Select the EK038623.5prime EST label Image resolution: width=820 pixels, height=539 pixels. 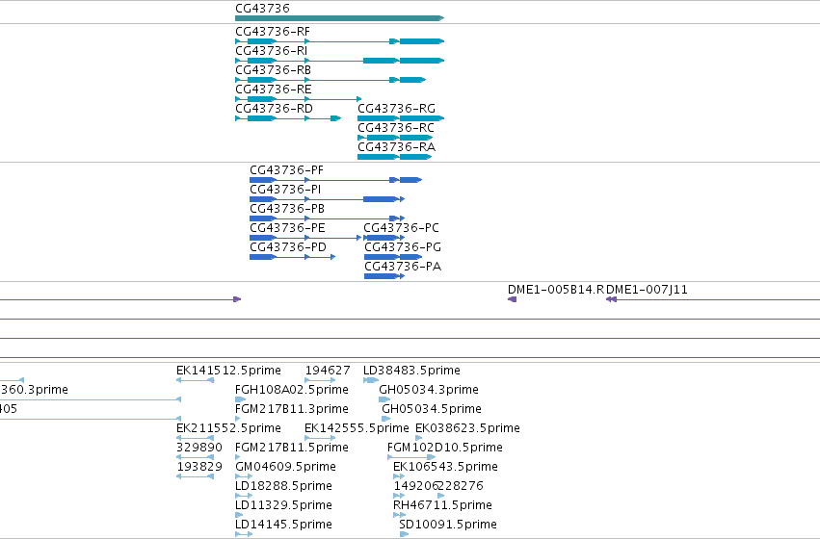pos(467,429)
